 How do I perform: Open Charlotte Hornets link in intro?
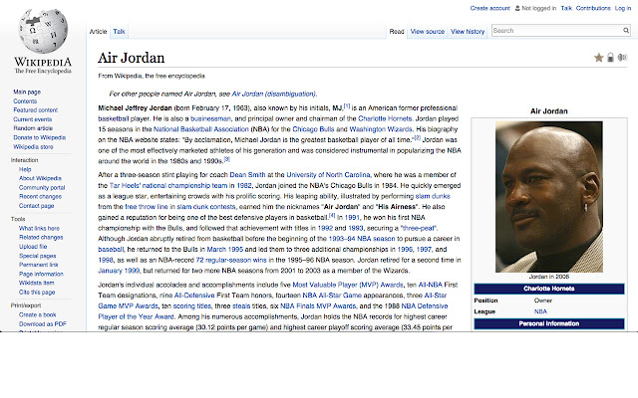385,118
